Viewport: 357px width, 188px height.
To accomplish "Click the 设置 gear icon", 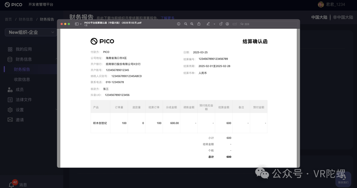I will pos(10,110).
